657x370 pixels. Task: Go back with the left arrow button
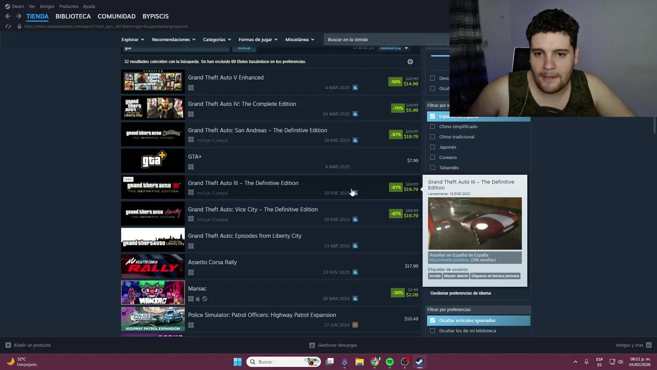point(8,16)
